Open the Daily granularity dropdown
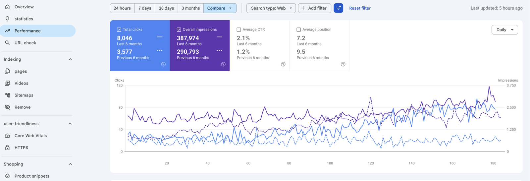This screenshot has height=181, width=530. [504, 30]
